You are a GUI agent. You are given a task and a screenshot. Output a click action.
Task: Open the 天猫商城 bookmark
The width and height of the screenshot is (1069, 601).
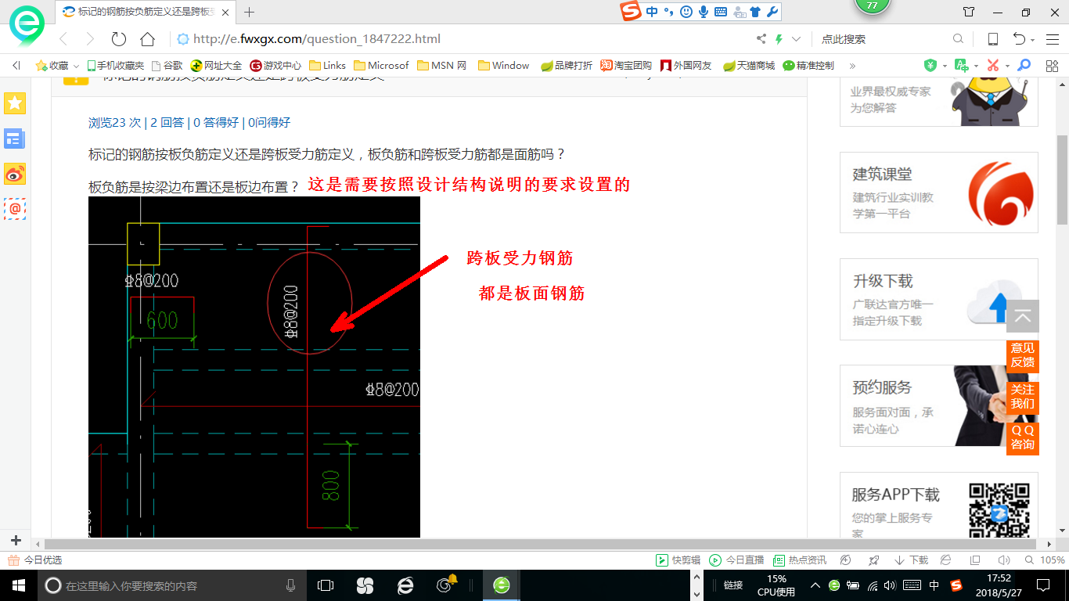point(749,66)
